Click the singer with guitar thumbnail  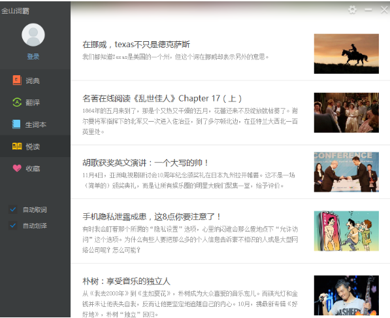click(x=346, y=295)
